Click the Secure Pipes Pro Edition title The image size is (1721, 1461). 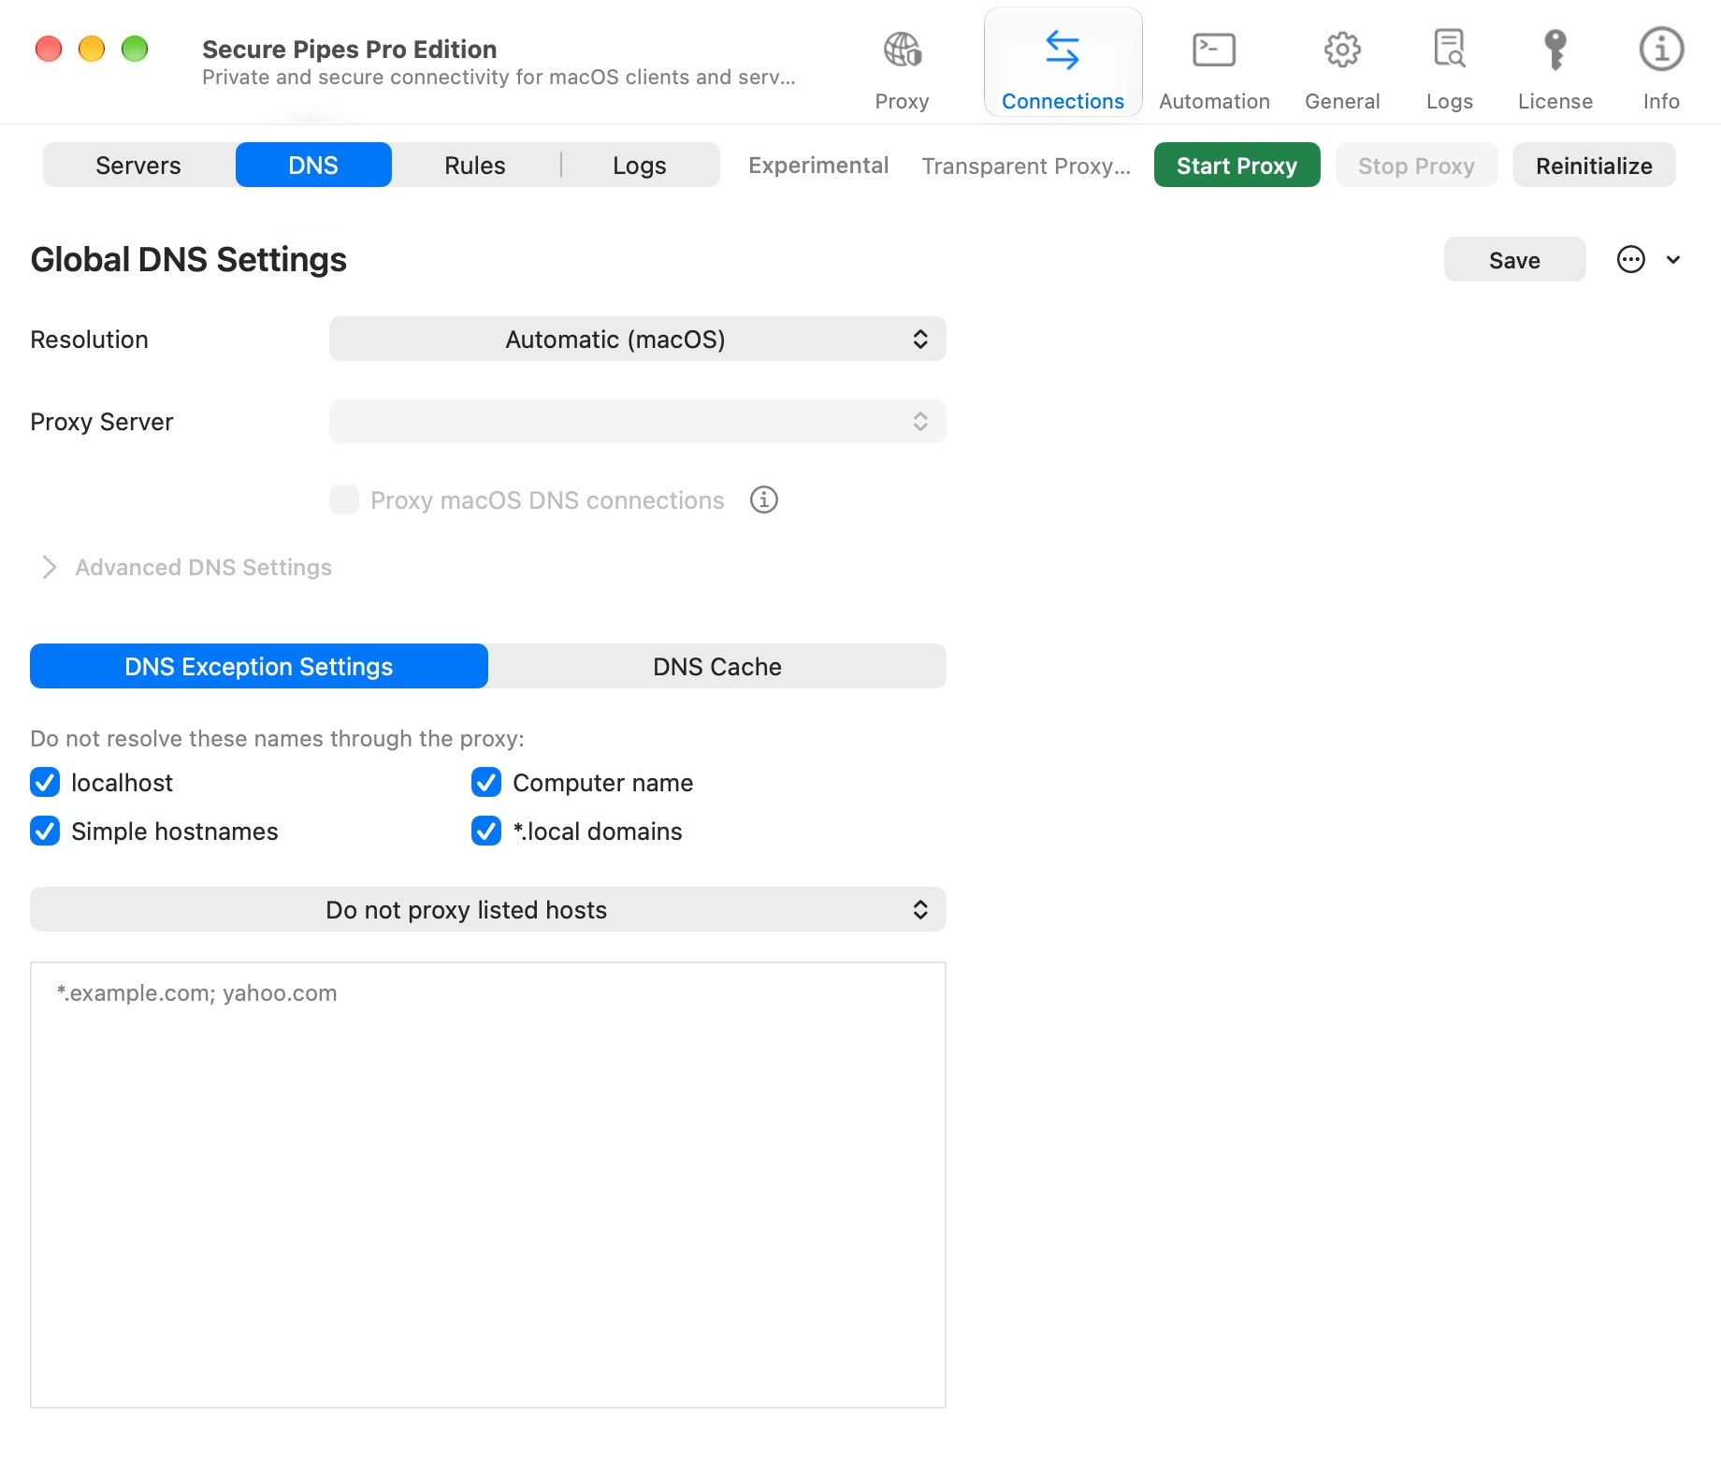pyautogui.click(x=349, y=49)
